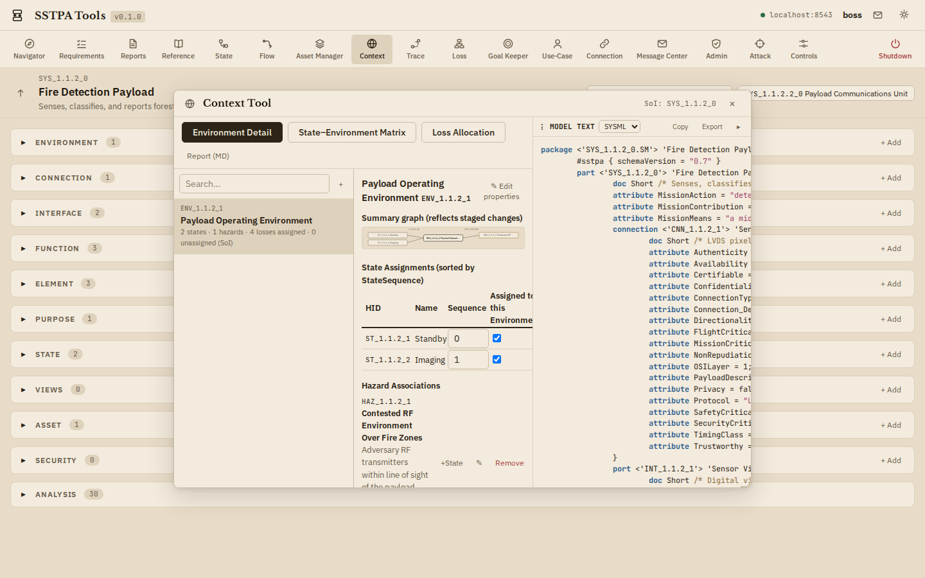
Task: Uncheck Standby state environment assignment checkbox
Action: tap(497, 338)
